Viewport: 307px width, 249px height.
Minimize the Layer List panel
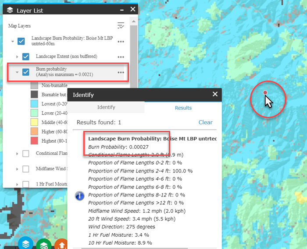tap(122, 10)
